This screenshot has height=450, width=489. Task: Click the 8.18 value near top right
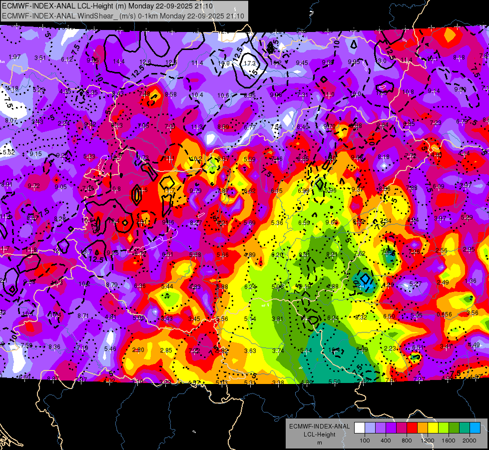(x=459, y=57)
